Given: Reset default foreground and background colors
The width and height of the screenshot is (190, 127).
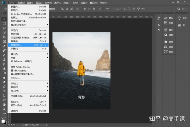Looking at the screenshot, I should (2, 118).
